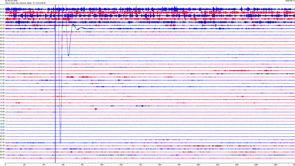Click the 09:30 time row label
295x166 pixels.
point(2,70)
